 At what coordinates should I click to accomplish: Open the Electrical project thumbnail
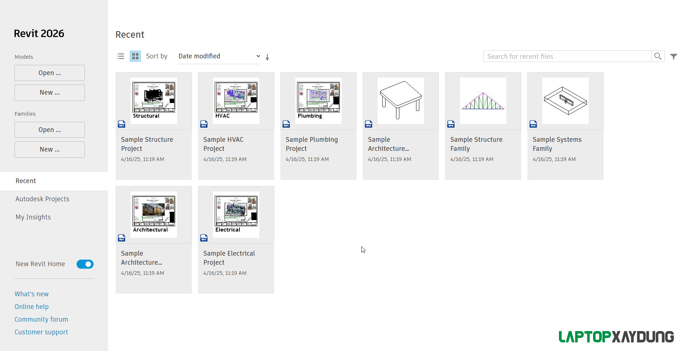point(236,215)
